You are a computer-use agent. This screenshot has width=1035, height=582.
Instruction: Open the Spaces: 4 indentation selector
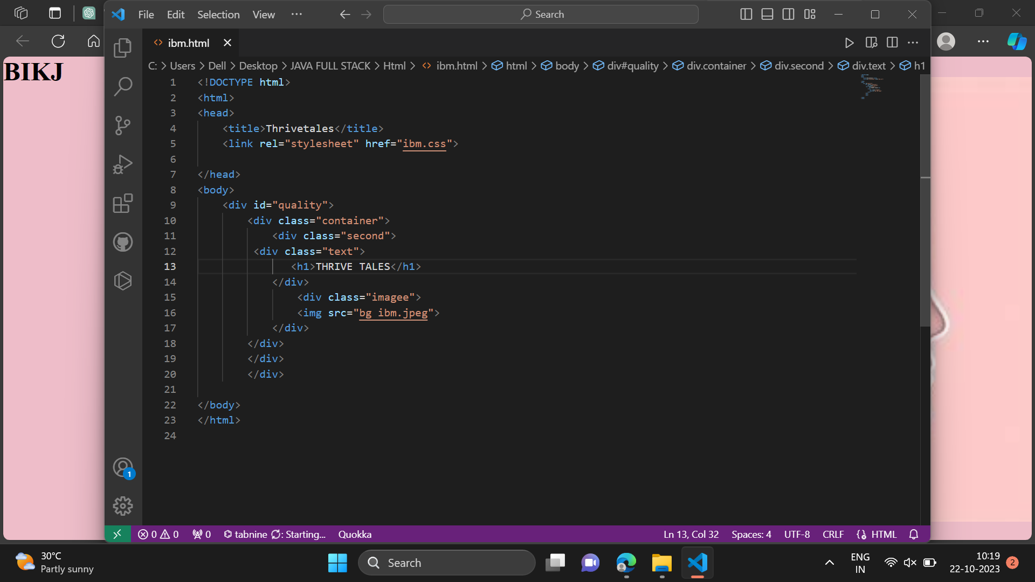click(751, 534)
